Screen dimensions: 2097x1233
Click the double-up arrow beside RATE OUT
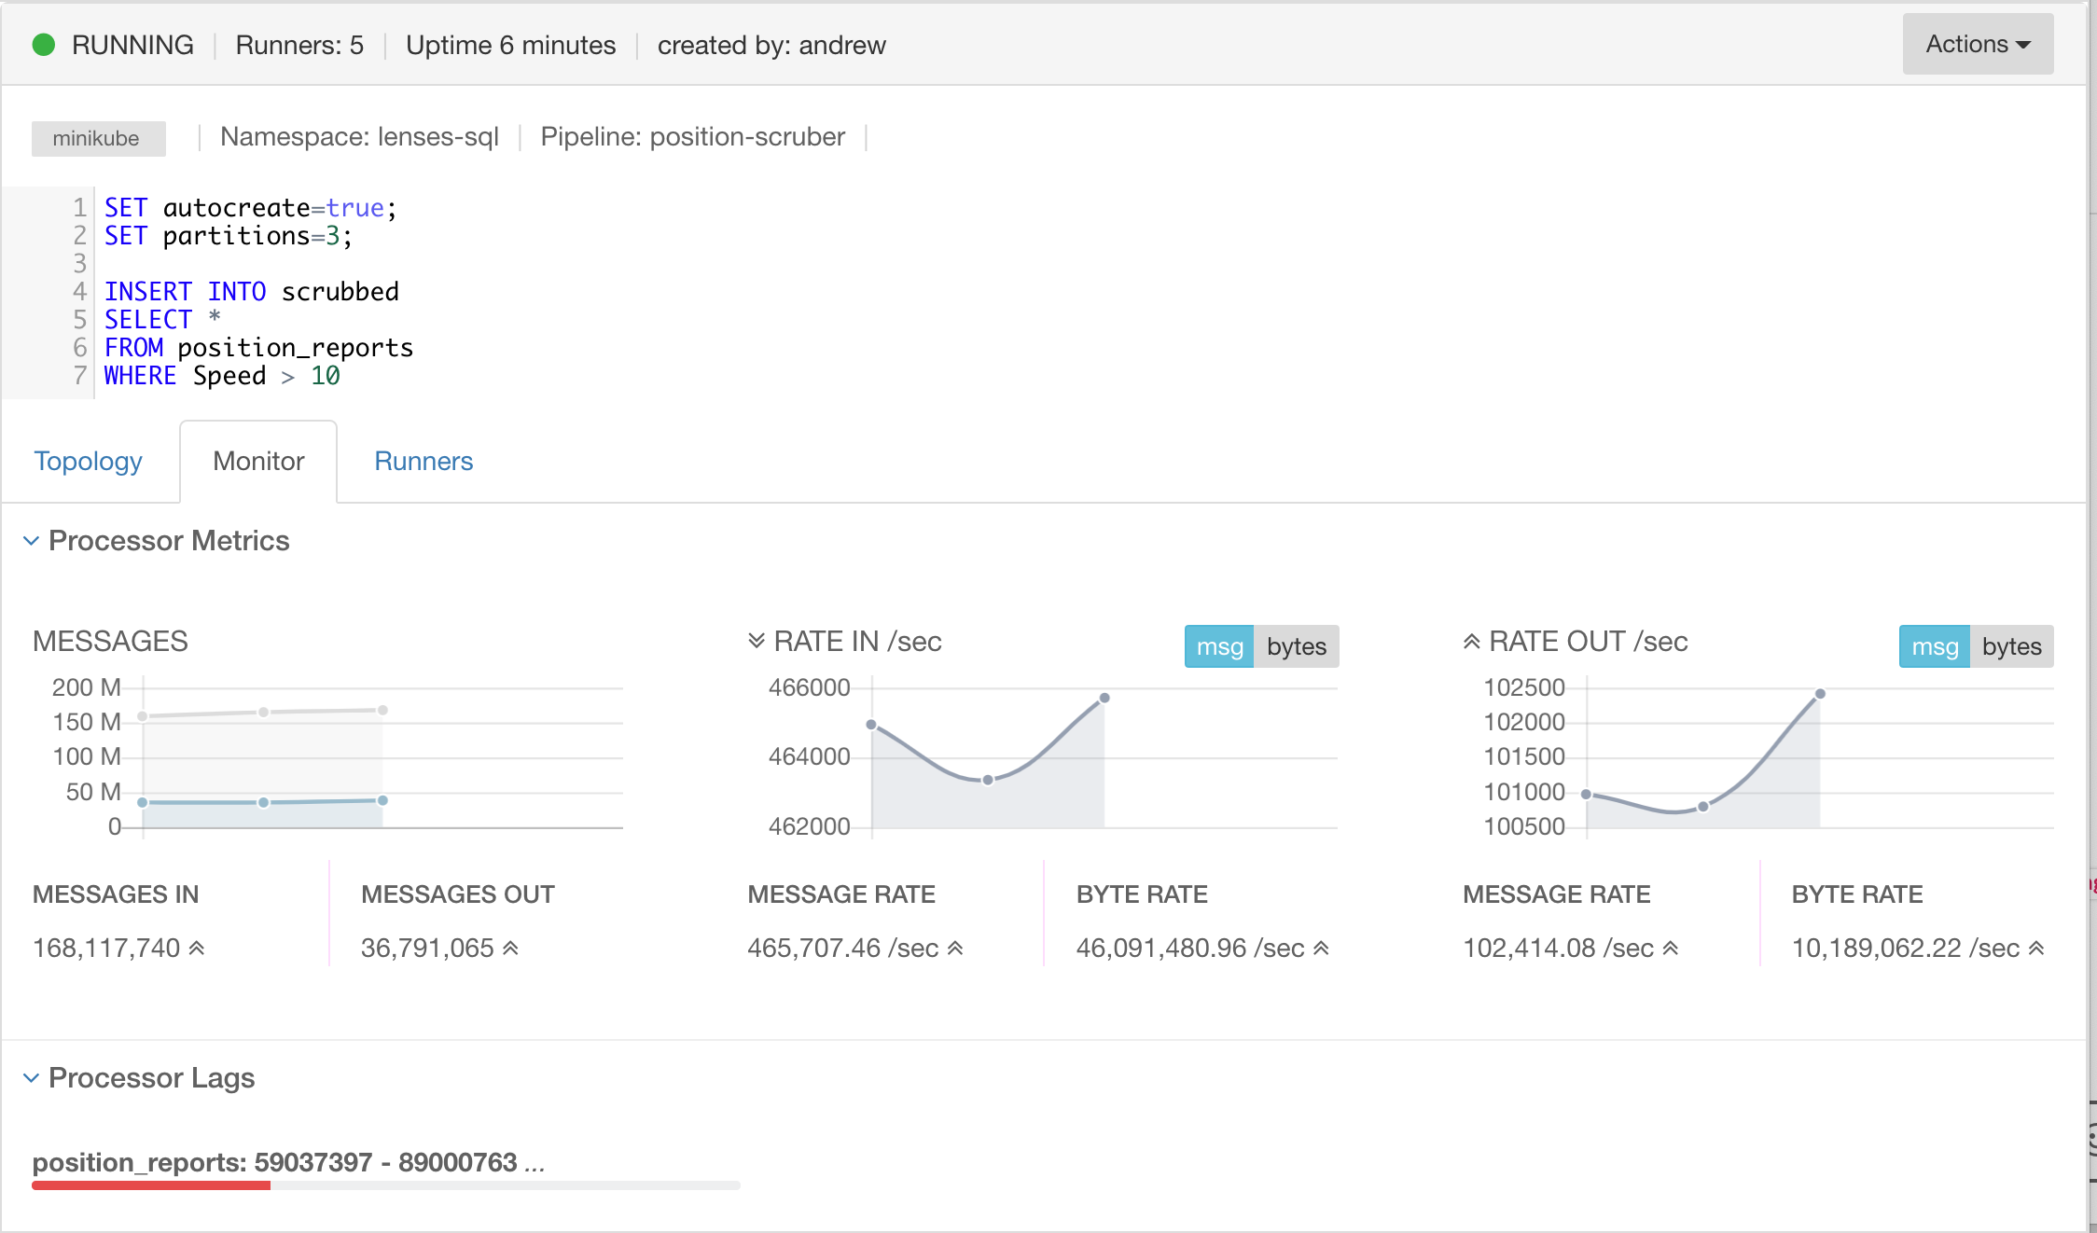[1472, 641]
